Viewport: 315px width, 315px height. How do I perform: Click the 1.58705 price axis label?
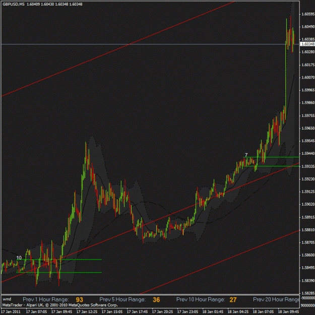[308, 243]
